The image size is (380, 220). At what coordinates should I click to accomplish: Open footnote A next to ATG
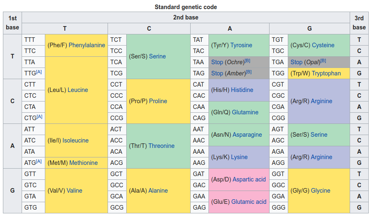(x=39, y=161)
